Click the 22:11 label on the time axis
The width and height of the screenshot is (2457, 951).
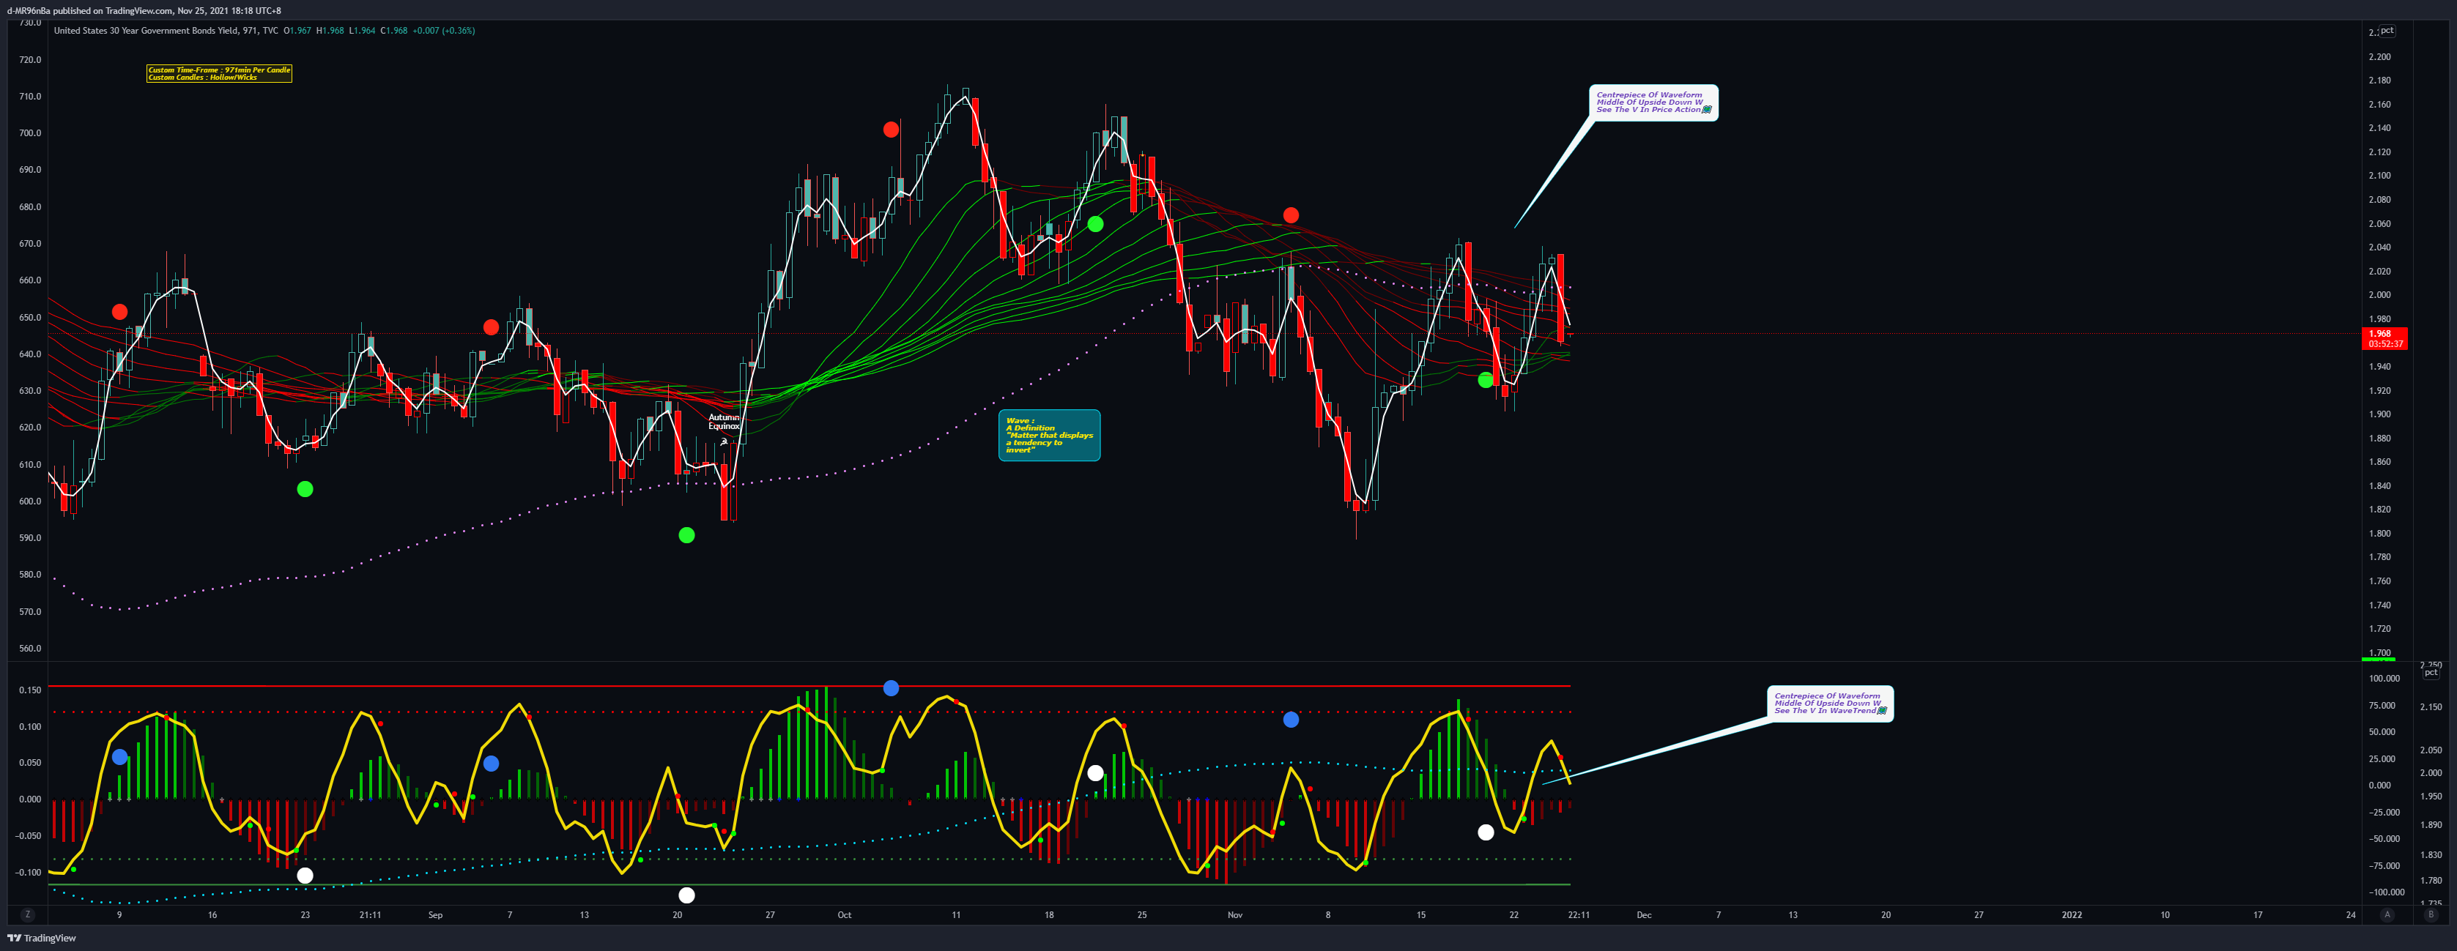(x=1579, y=915)
